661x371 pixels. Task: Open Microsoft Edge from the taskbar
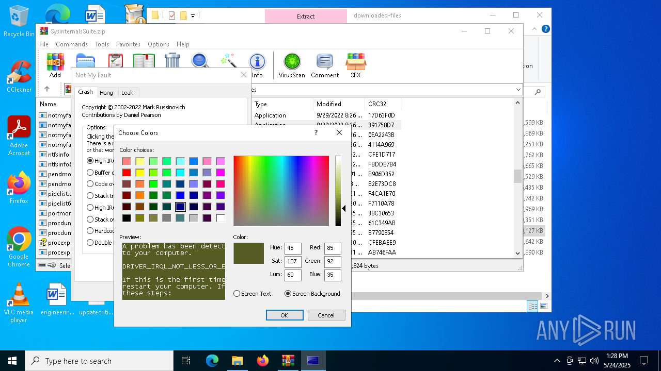(x=212, y=361)
